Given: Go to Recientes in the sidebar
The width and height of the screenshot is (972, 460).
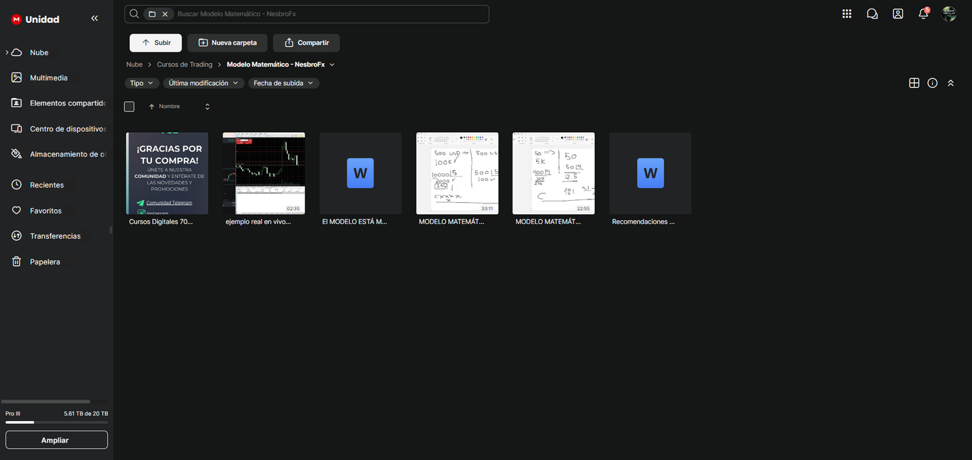Looking at the screenshot, I should point(46,185).
